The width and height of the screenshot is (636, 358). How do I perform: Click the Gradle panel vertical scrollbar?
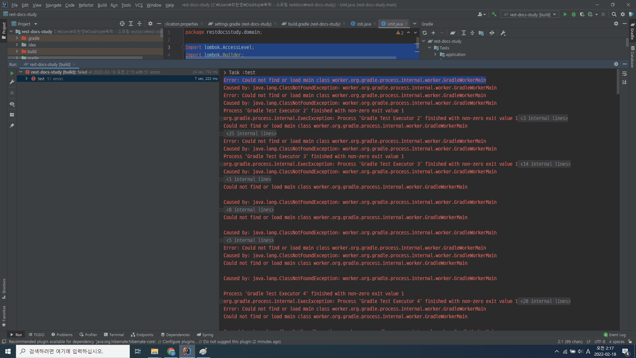(x=627, y=42)
